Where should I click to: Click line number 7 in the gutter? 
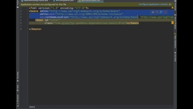pos(21,26)
